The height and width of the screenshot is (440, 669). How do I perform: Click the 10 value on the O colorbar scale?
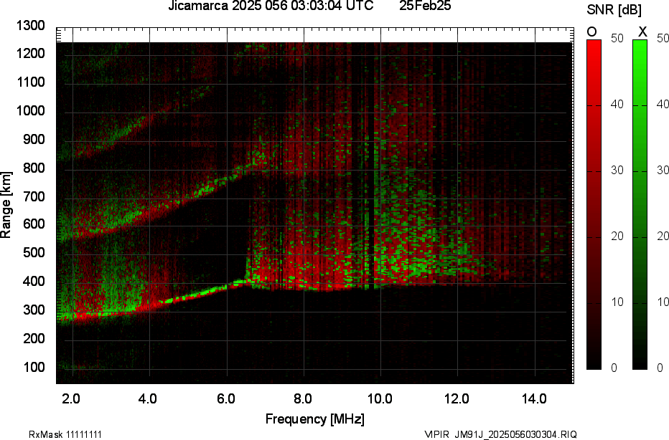pyautogui.click(x=617, y=302)
